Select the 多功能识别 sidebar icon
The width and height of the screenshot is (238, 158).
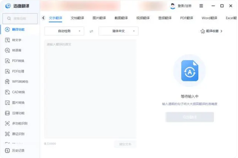[x=7, y=123]
